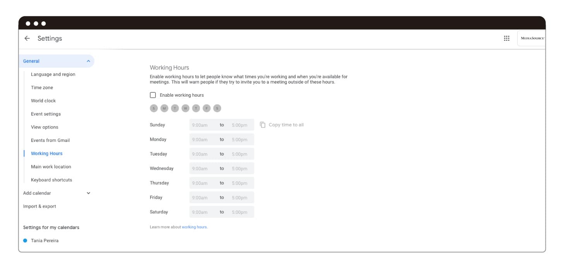Open Language and region settings
This screenshot has width=564, height=261.
pyautogui.click(x=53, y=74)
